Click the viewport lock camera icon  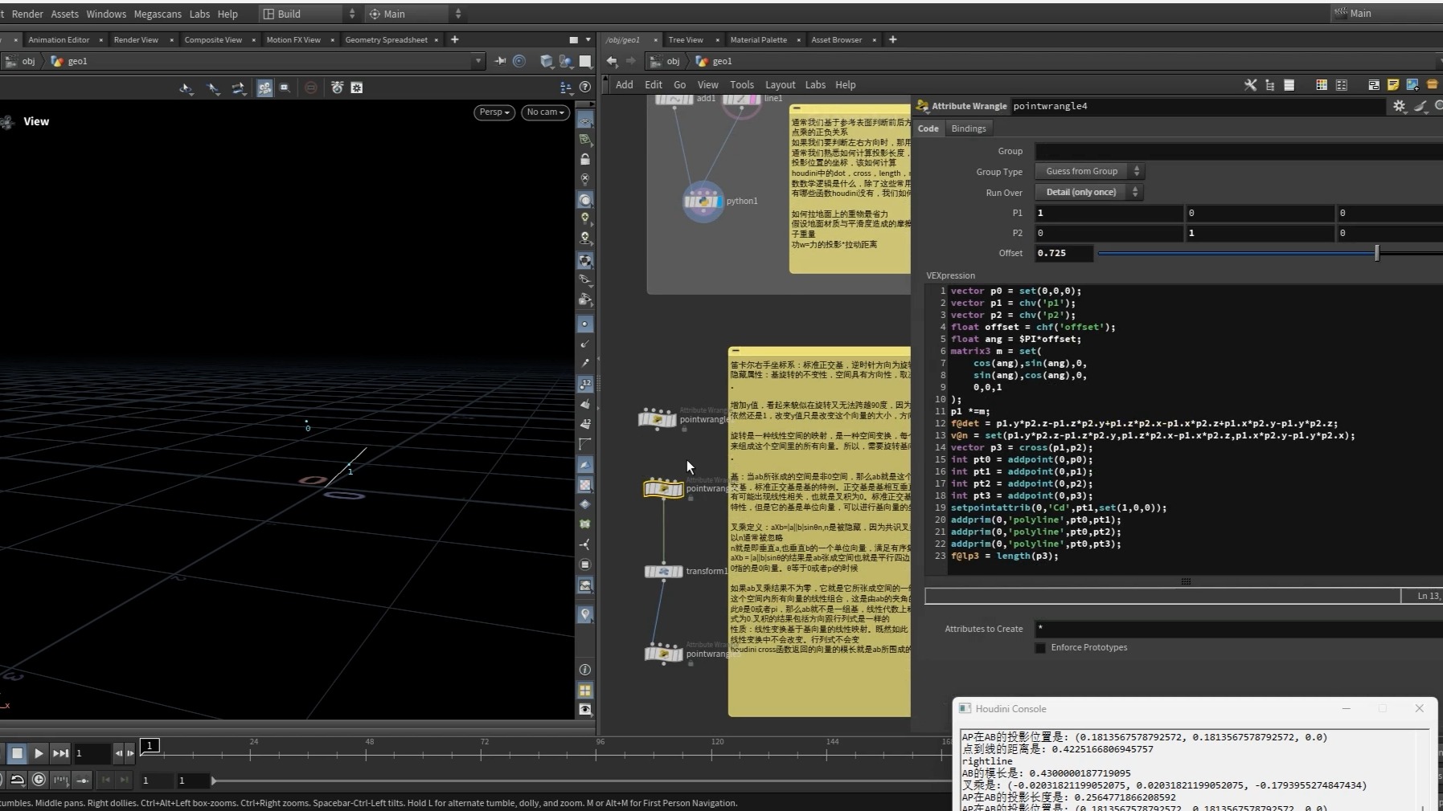585,160
